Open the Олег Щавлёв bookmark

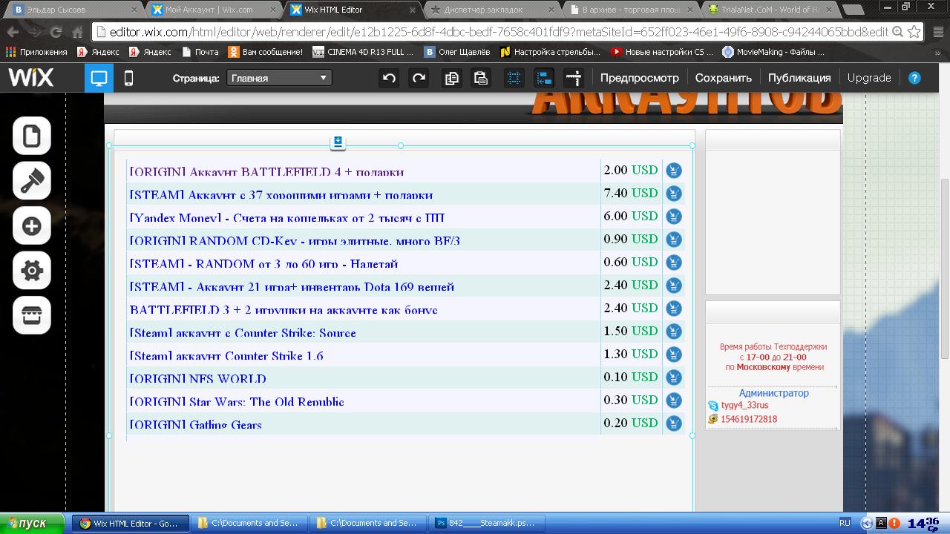coord(457,52)
